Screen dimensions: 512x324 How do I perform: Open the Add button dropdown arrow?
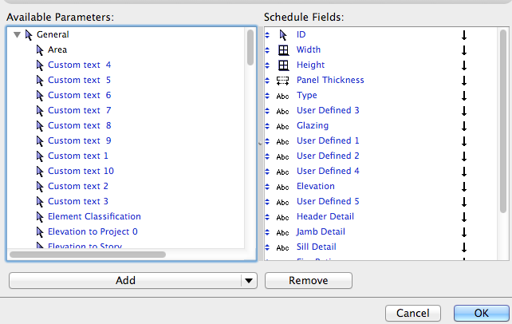249,280
